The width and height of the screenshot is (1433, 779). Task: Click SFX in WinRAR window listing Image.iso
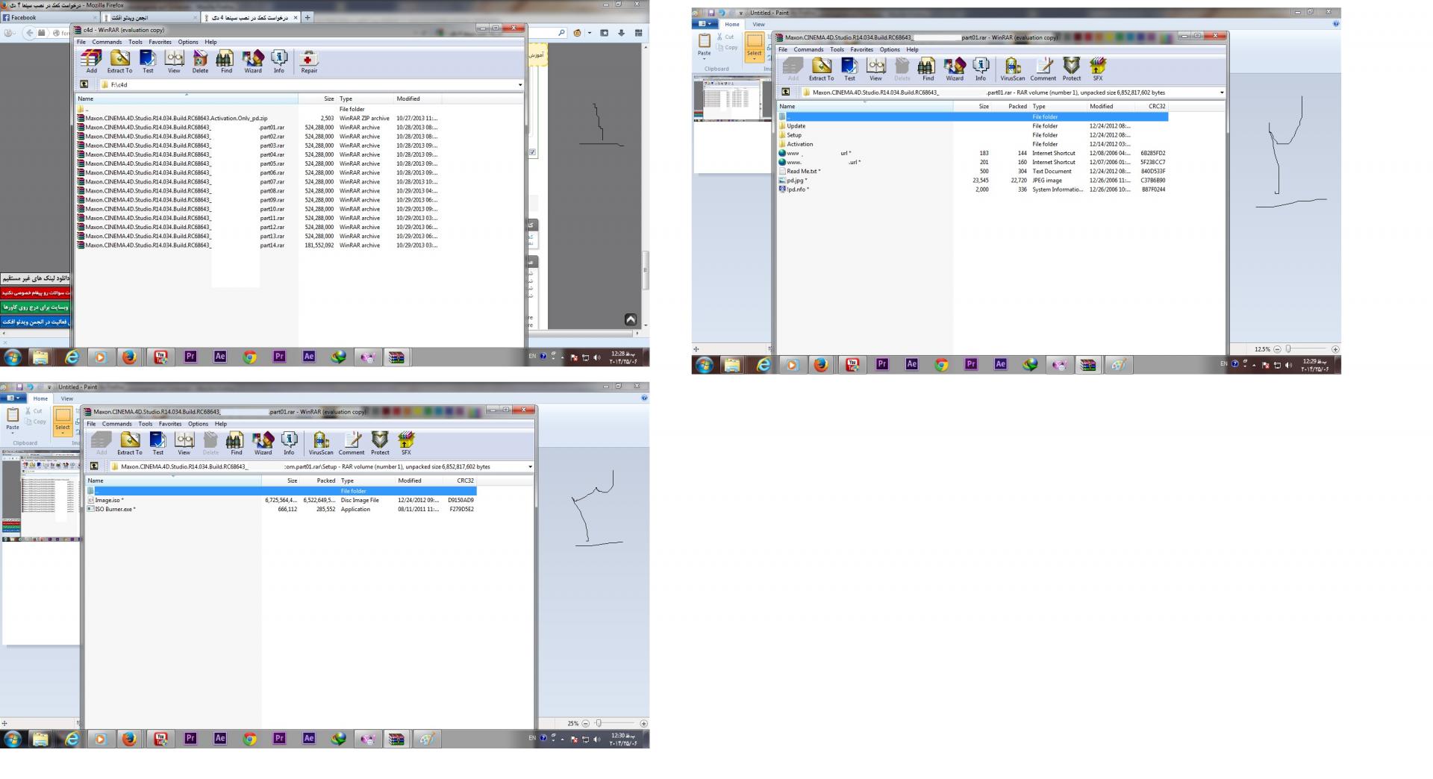click(406, 442)
